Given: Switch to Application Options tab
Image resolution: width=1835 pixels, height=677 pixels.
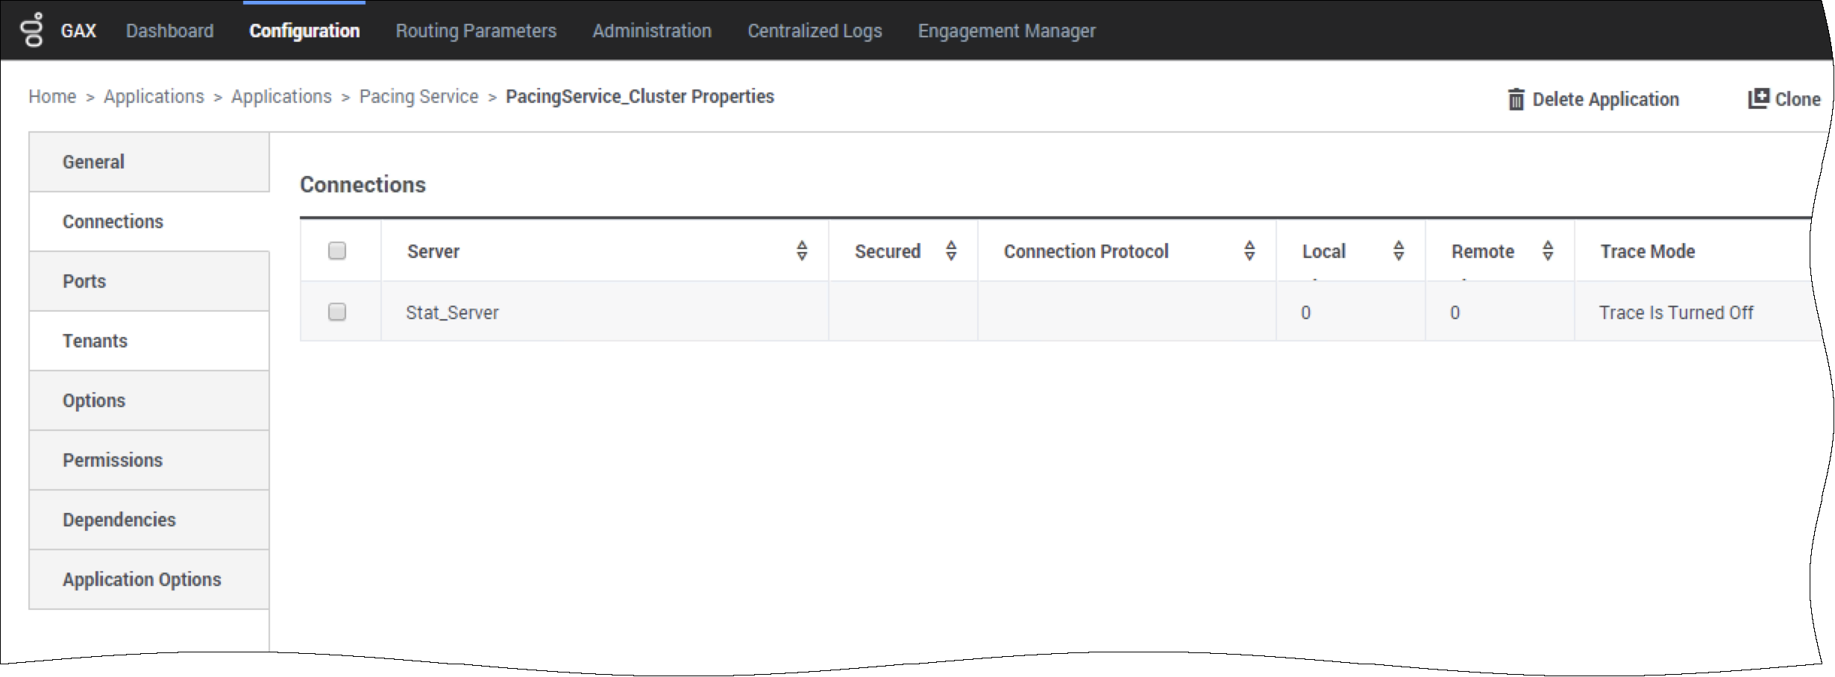Looking at the screenshot, I should 149,579.
